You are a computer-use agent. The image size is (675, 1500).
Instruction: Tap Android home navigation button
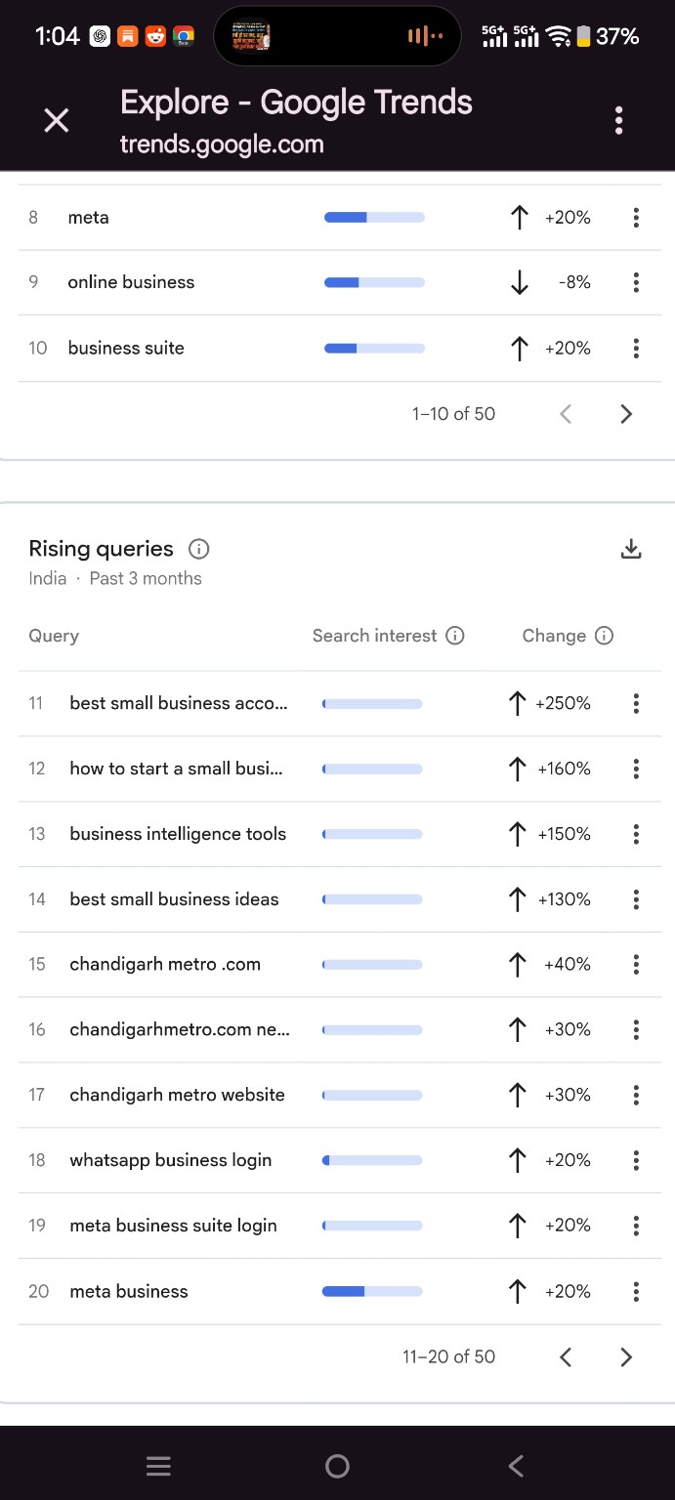[337, 1466]
